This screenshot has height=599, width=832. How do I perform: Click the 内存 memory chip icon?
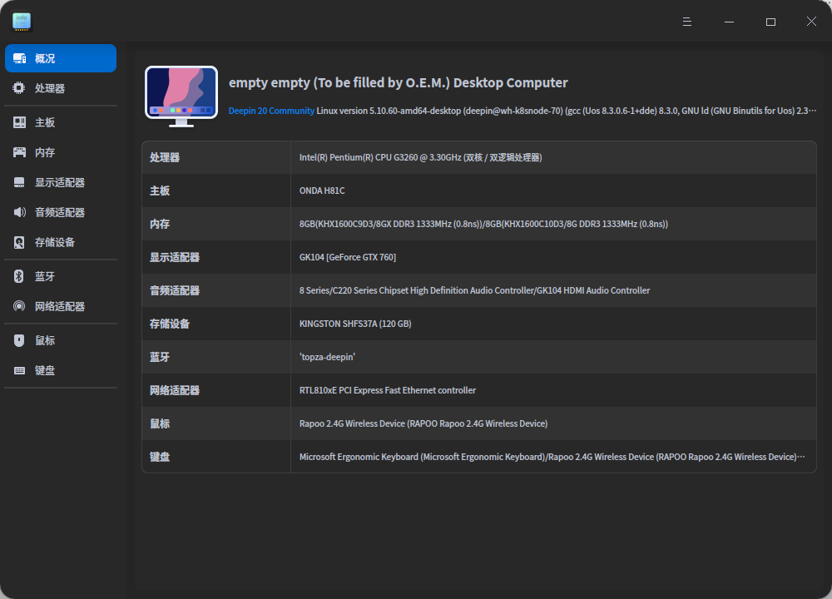pyautogui.click(x=18, y=151)
